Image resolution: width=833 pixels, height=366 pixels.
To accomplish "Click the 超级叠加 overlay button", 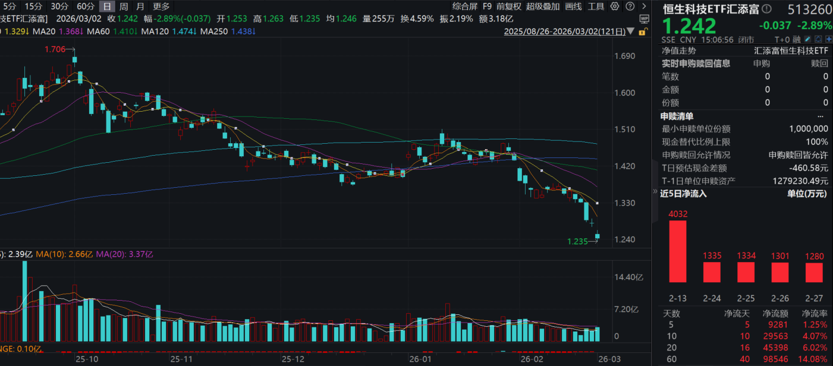I will pos(542,7).
